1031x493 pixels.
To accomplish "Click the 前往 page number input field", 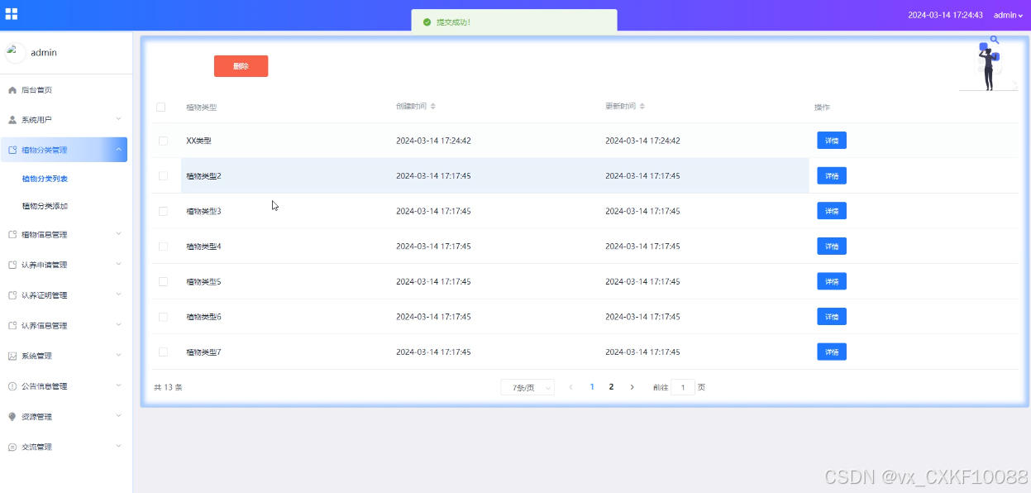I will pos(683,387).
